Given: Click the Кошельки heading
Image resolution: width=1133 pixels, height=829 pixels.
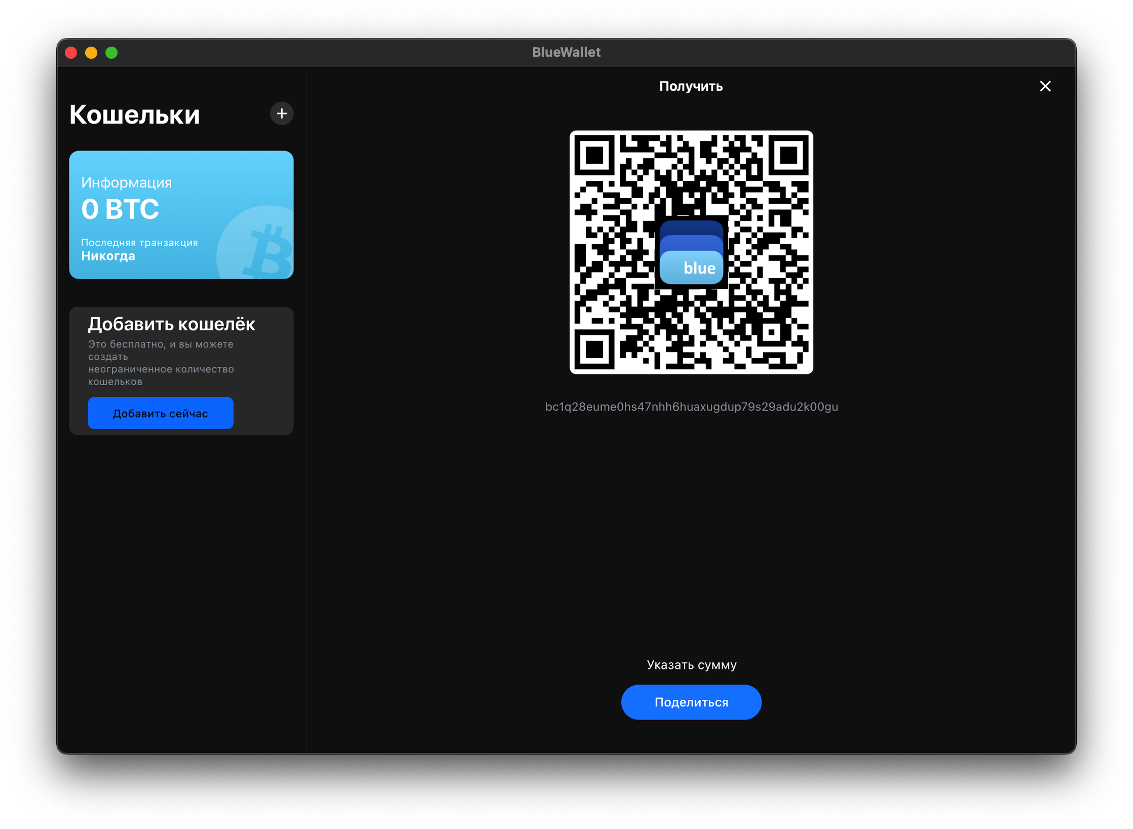Looking at the screenshot, I should pos(134,115).
